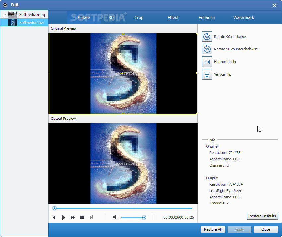This screenshot has height=237, width=282.
Task: Open the Rotate tab
Action: coord(84,18)
